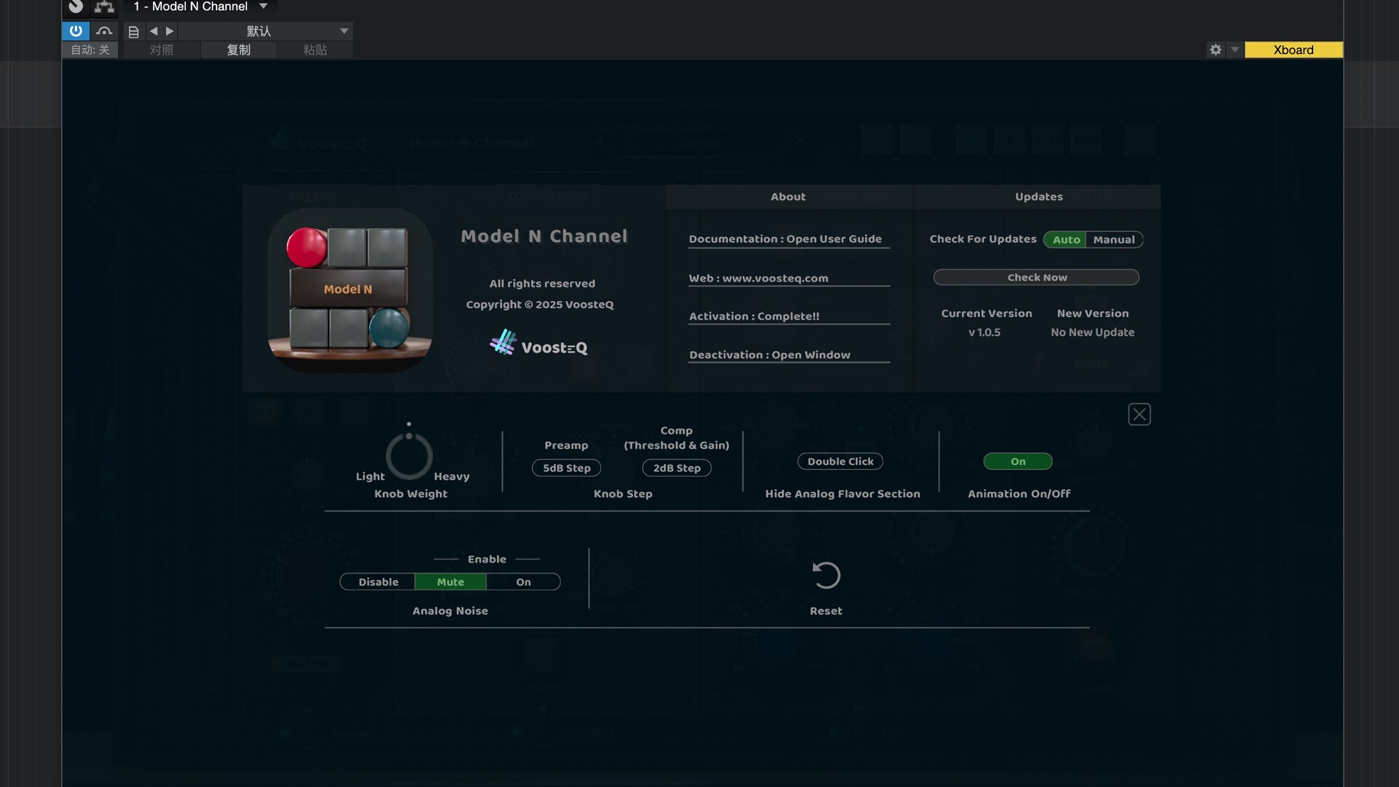This screenshot has width=1399, height=787.
Task: Click the Reset circular arrow icon
Action: click(x=826, y=576)
